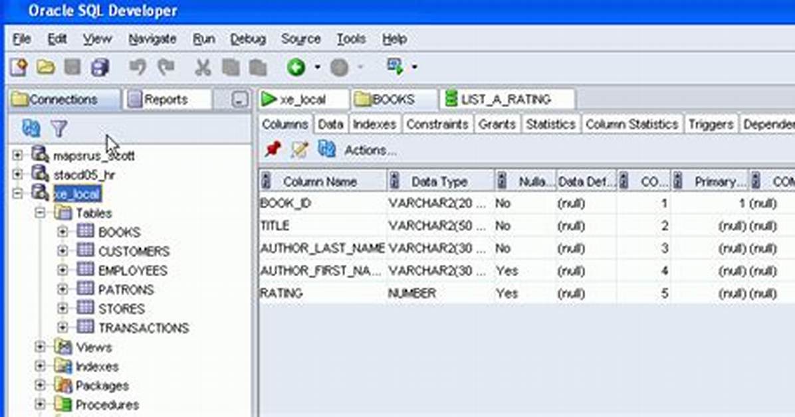This screenshot has width=795, height=417.
Task: Select the AUTHOR_LAST_NAME cell
Action: (x=322, y=248)
